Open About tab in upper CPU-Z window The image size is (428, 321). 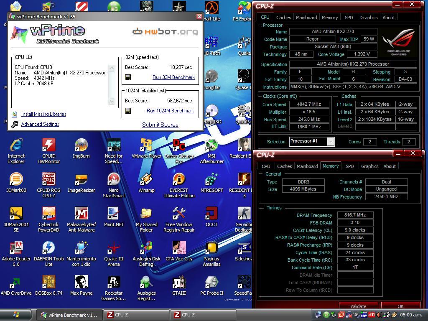click(388, 18)
